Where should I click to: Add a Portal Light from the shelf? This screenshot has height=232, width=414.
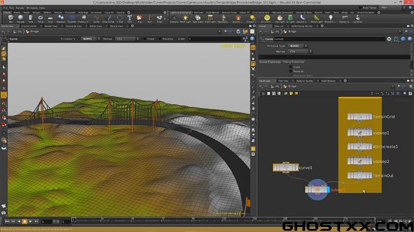[316, 18]
